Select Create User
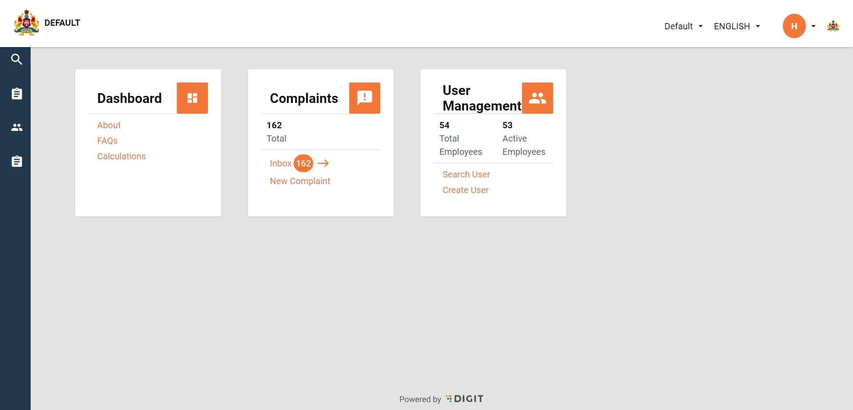This screenshot has width=853, height=410. (x=465, y=190)
